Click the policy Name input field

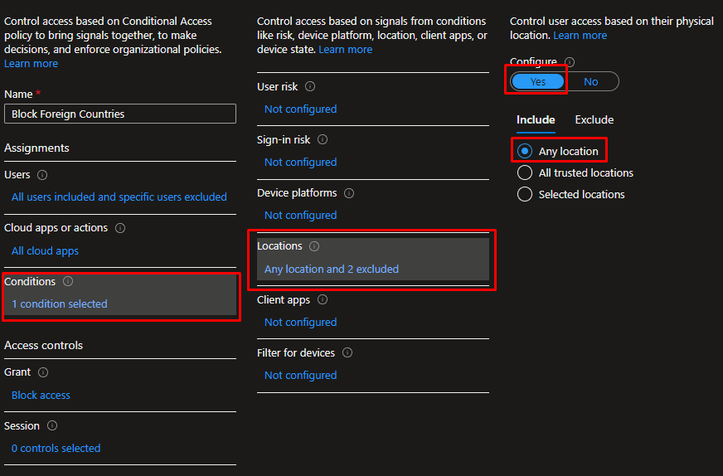[x=120, y=114]
